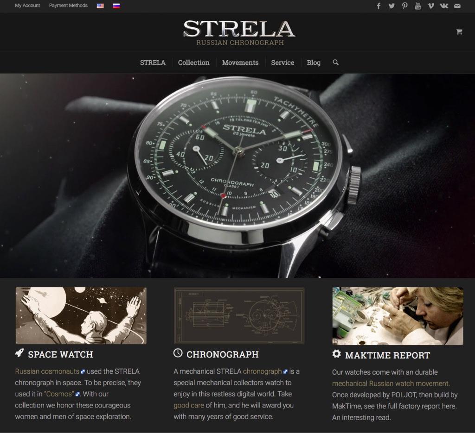
Task: Open the Movements menu item
Action: pos(240,63)
